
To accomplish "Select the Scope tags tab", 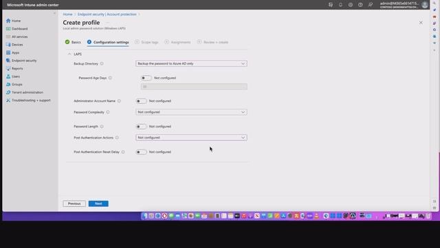I will tap(146, 42).
